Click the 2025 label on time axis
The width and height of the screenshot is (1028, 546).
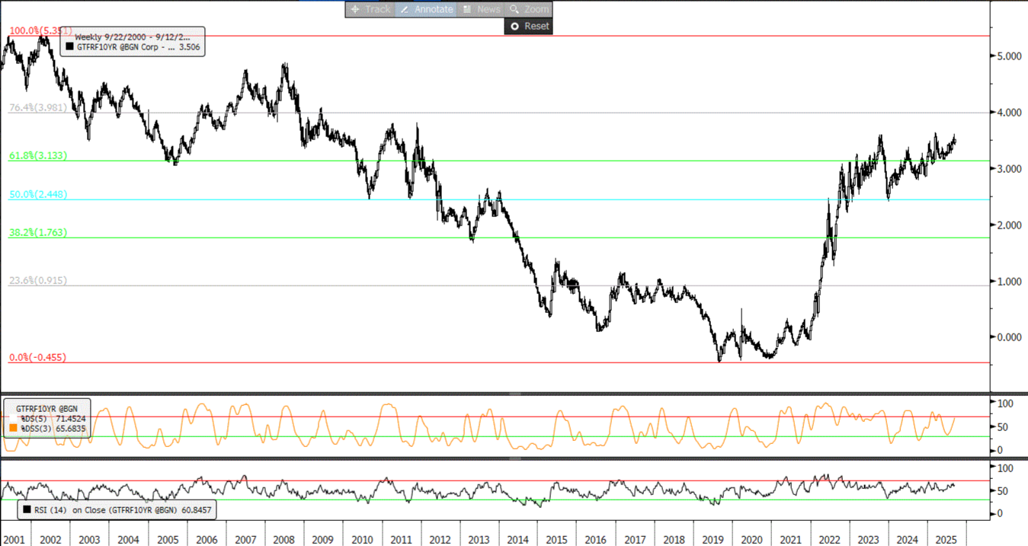pyautogui.click(x=946, y=539)
